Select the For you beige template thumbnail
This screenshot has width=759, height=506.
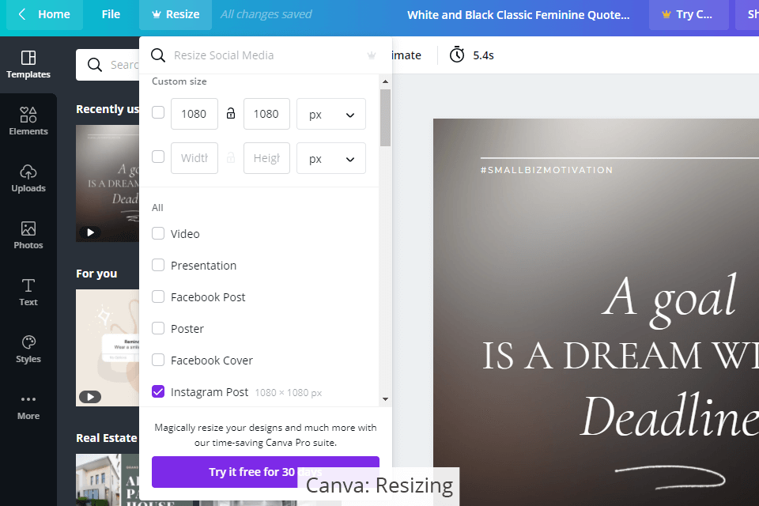(x=108, y=348)
